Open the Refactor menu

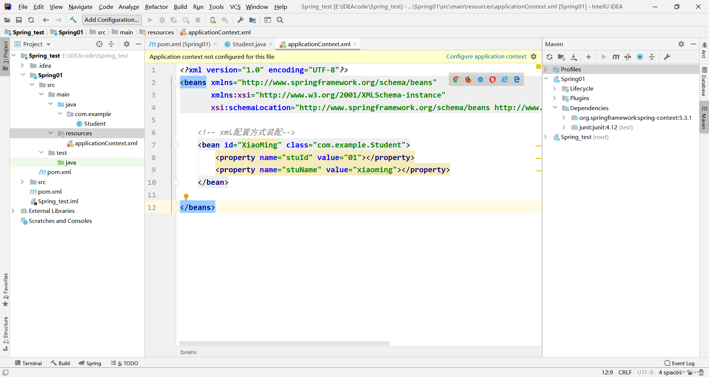[156, 7]
